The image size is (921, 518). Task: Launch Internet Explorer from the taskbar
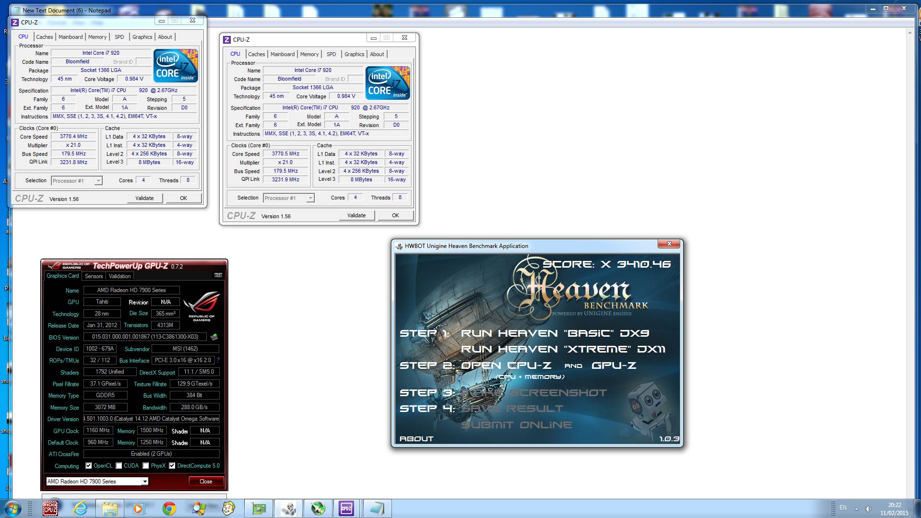pyautogui.click(x=80, y=508)
